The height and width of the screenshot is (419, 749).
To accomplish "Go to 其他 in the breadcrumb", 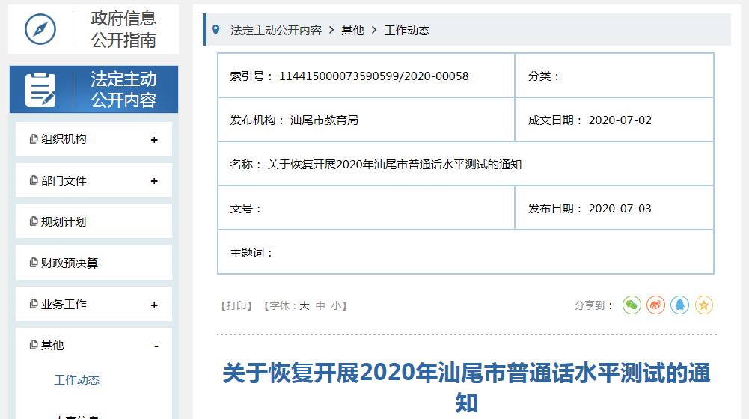I will (x=352, y=31).
